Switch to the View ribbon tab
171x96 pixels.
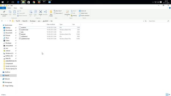pyautogui.click(x=21, y=8)
